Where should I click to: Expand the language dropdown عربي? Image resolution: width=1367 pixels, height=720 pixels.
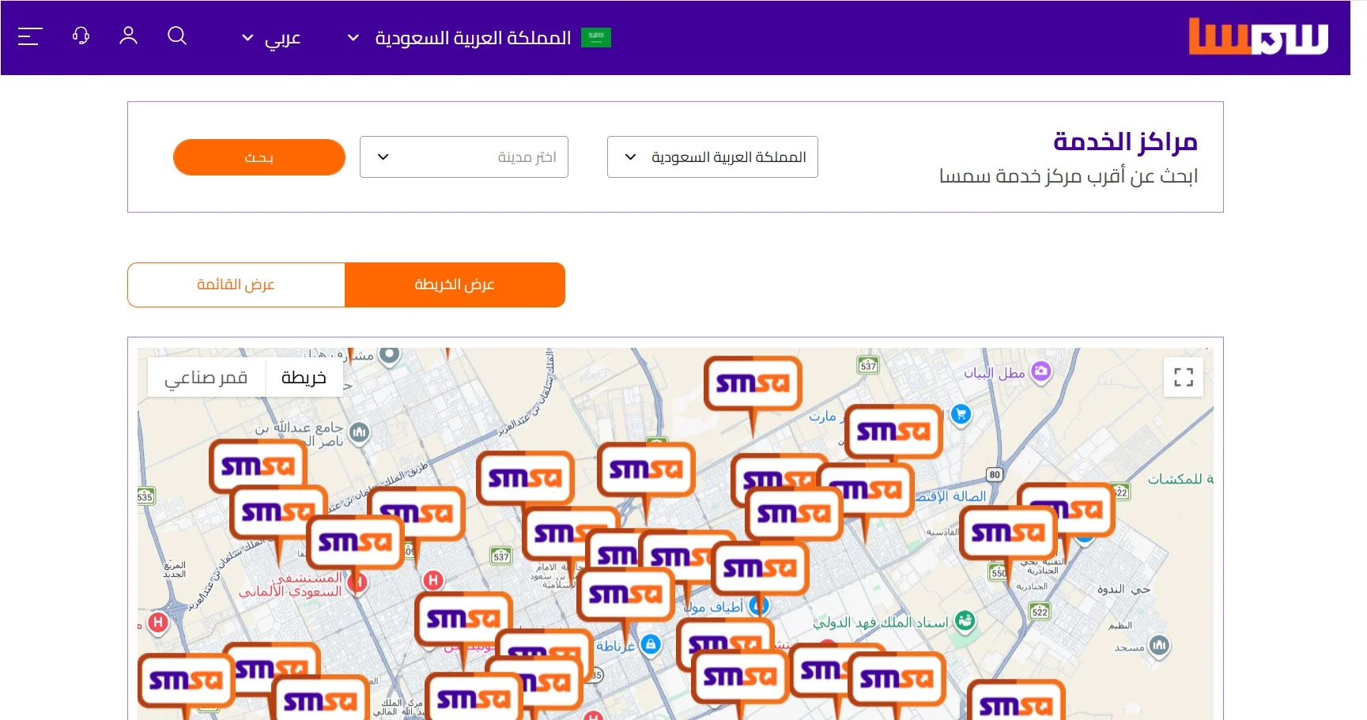[271, 38]
